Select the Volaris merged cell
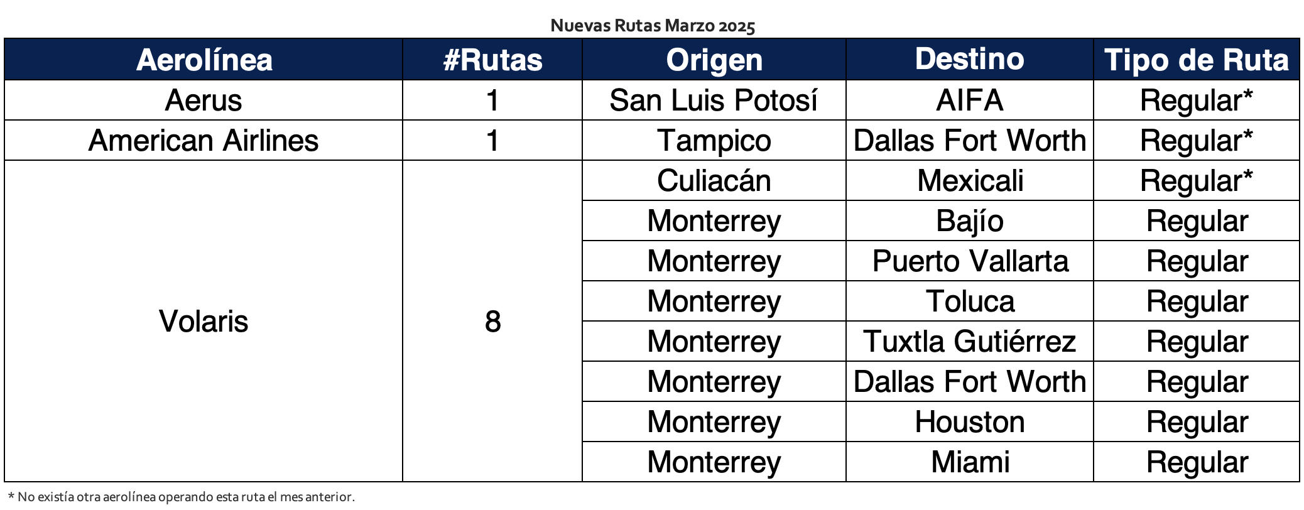 [x=204, y=322]
